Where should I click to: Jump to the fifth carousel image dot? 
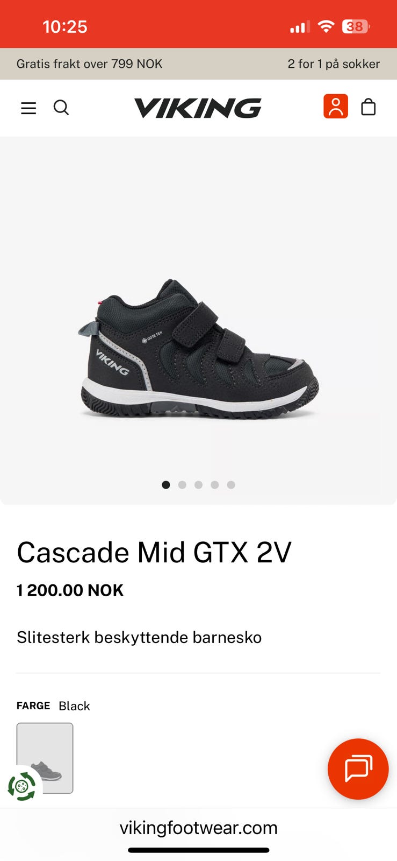(231, 485)
